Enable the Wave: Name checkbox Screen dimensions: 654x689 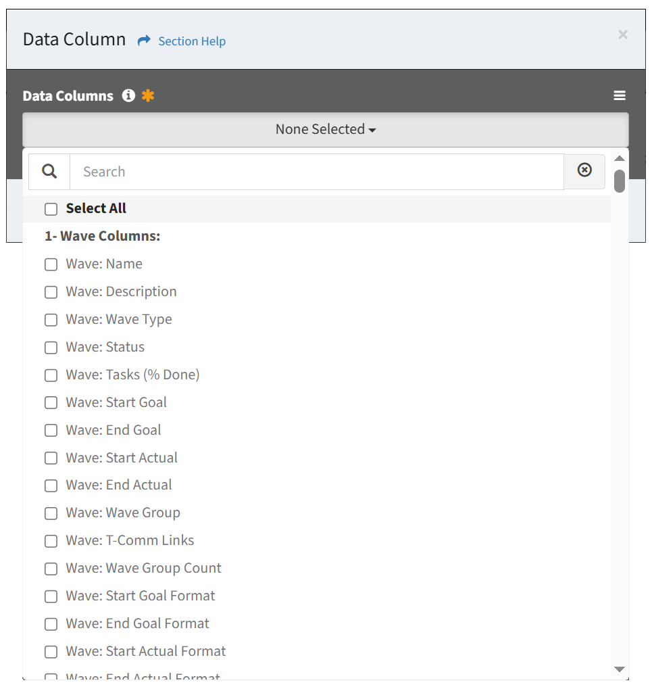(x=51, y=264)
